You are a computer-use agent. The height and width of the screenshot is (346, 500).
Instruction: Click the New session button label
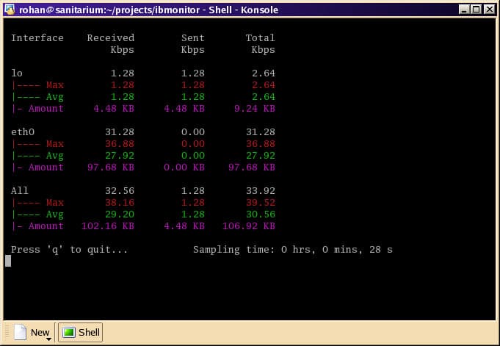[40, 332]
